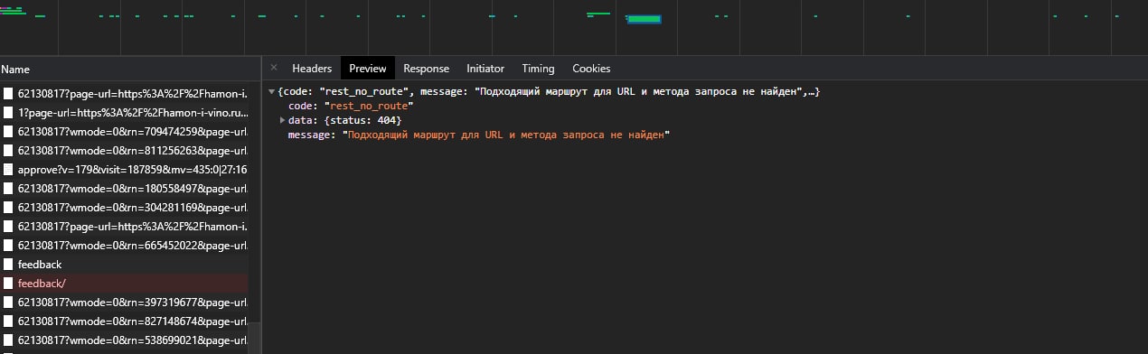Select request 62130817?wmode=0&rn=538699021
This screenshot has height=354, width=1148.
[x=124, y=340]
